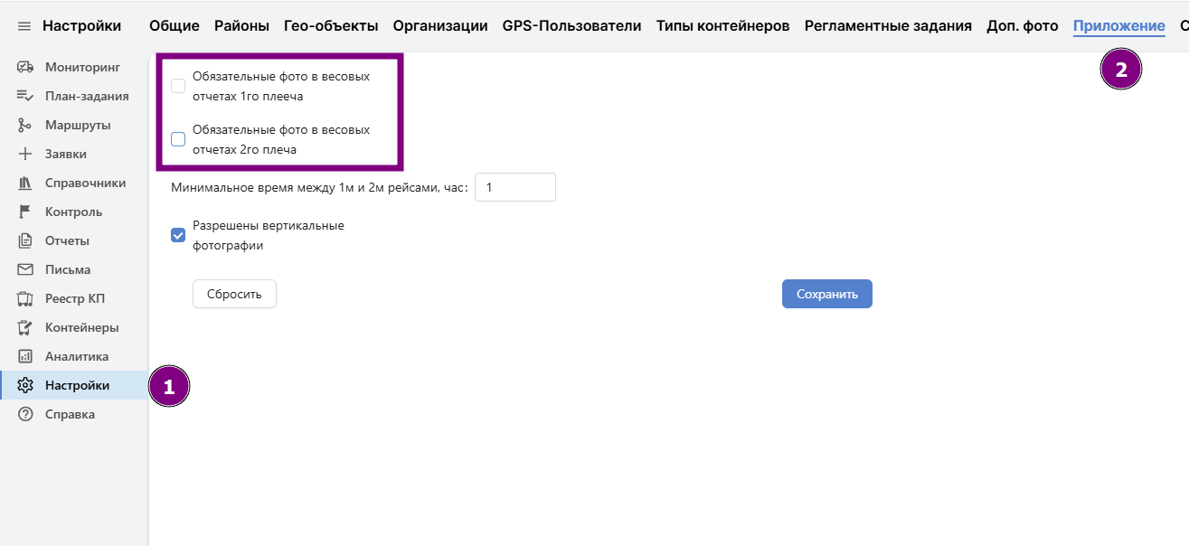The width and height of the screenshot is (1189, 546).
Task: Click the Справка question mark icon
Action: click(x=25, y=414)
